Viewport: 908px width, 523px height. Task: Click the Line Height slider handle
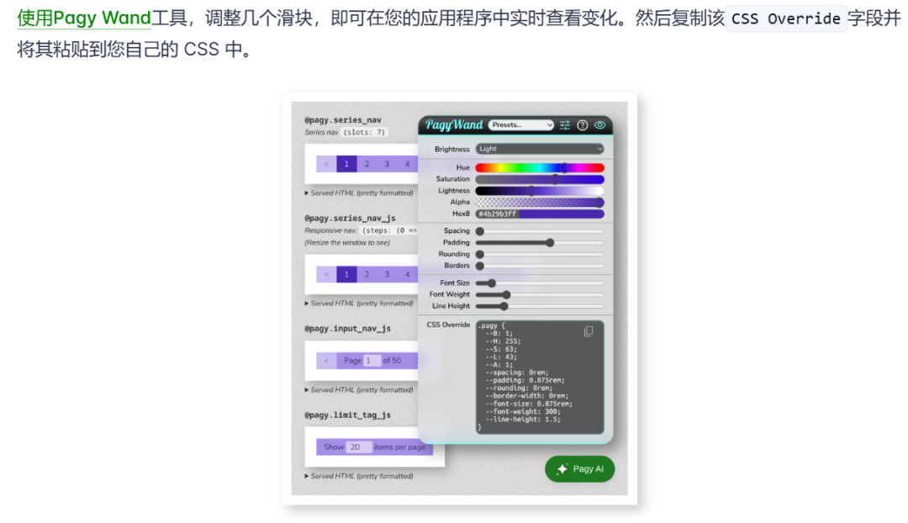(x=504, y=306)
